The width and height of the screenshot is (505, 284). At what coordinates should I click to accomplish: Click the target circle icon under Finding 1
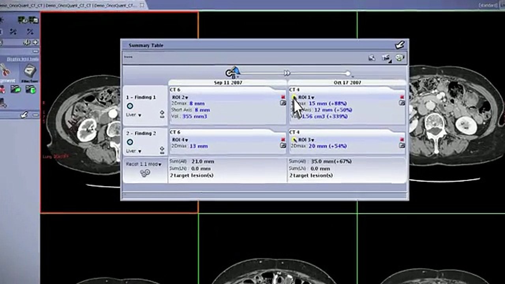(130, 106)
